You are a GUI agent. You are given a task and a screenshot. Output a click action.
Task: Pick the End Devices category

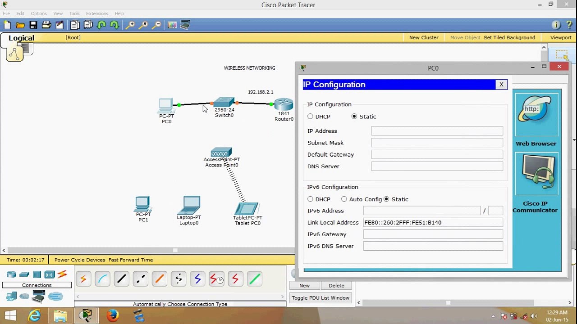point(11,296)
